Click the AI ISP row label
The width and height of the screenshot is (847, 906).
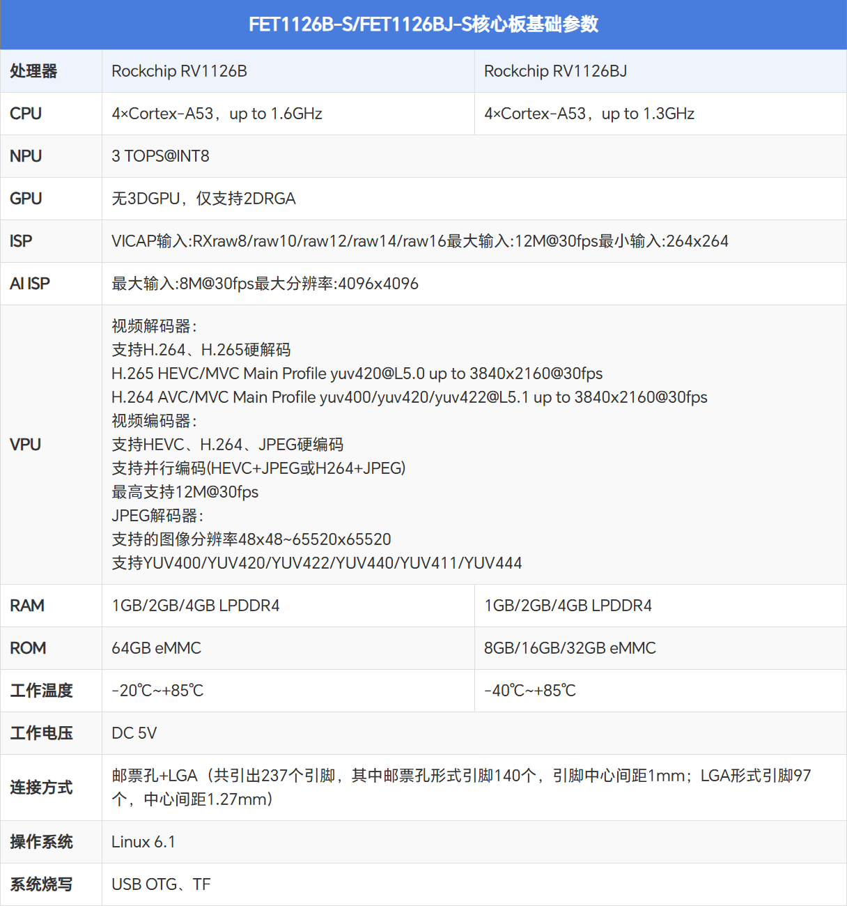point(30,284)
